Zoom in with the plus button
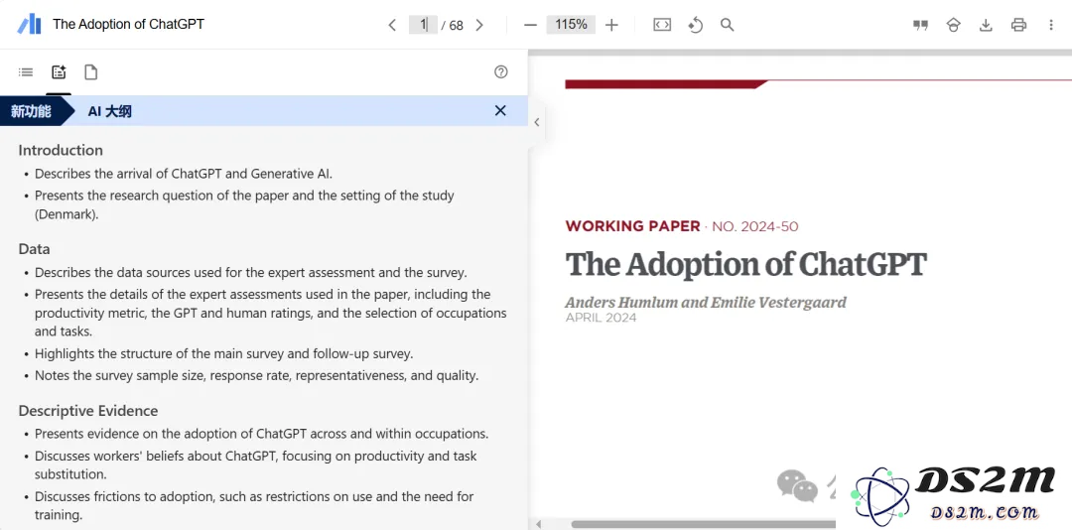 point(611,25)
